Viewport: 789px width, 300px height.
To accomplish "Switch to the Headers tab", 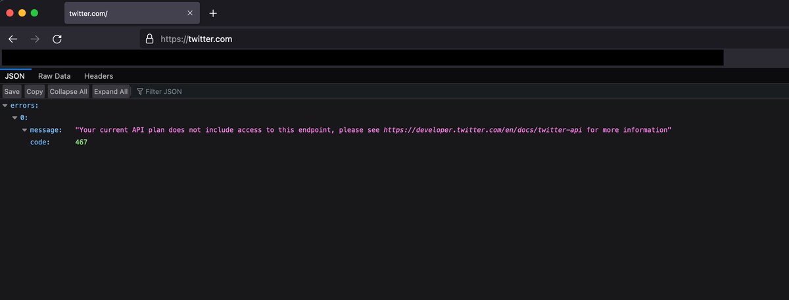I will coord(99,76).
